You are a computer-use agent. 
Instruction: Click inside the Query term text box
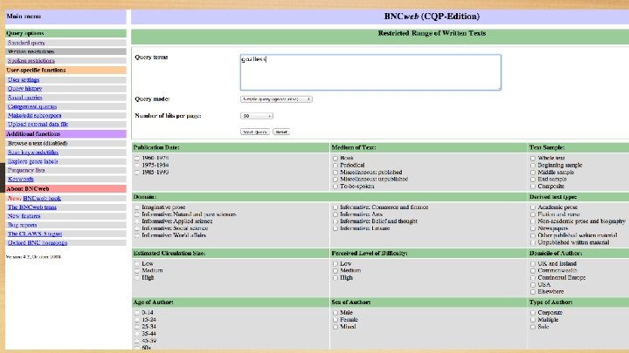pos(370,72)
